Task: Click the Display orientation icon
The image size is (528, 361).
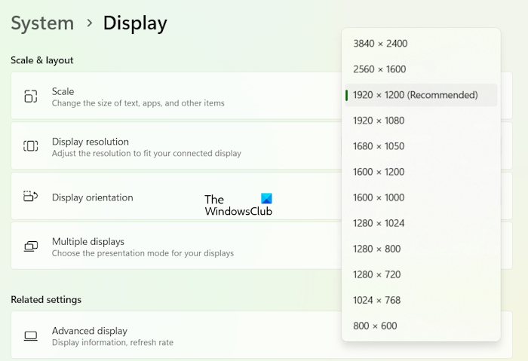Action: (x=30, y=197)
